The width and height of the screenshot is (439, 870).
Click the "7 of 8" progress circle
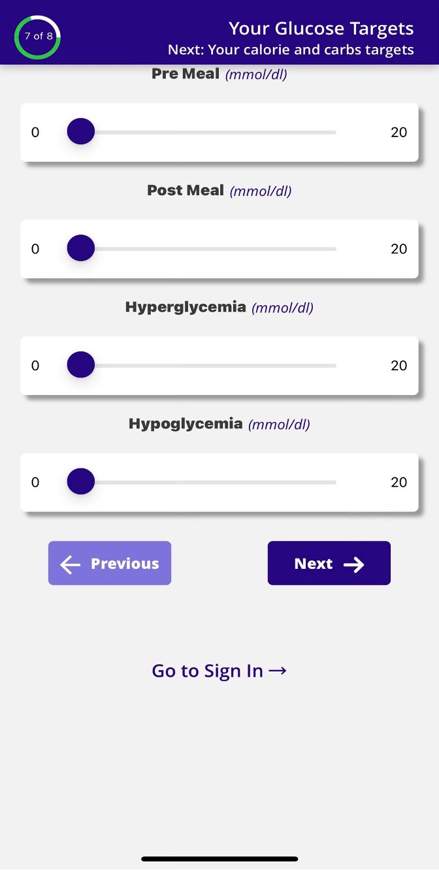38,37
